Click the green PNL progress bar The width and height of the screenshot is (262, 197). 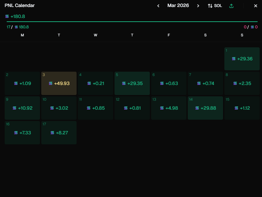pos(132,22)
